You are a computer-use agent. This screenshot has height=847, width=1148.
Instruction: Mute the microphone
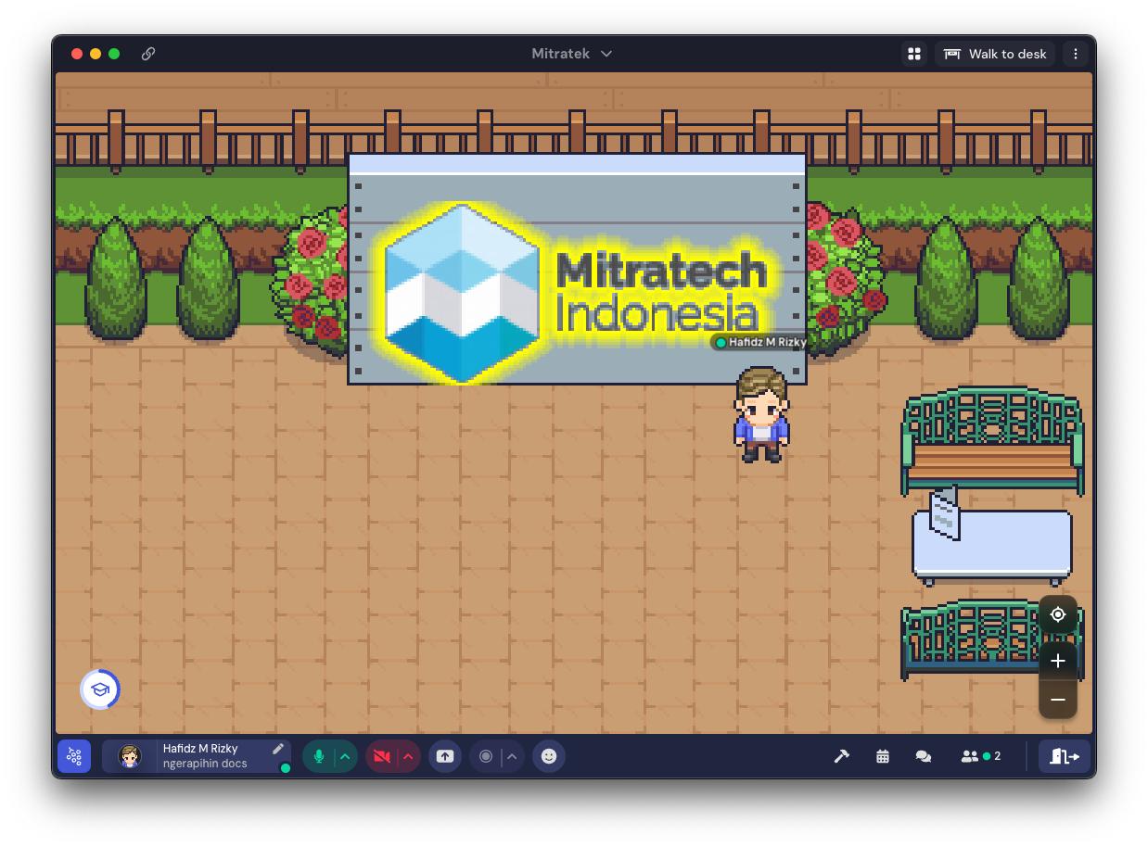point(319,756)
